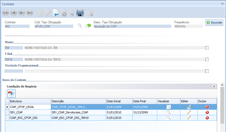Tick the Unidade Organizacional checkbox

pos(207,71)
